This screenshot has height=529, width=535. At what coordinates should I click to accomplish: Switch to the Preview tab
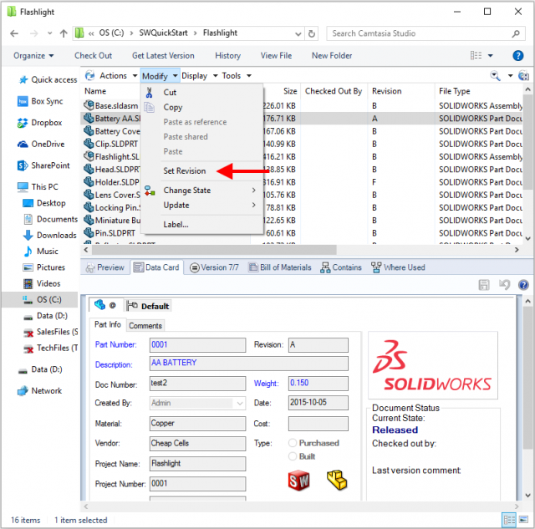[105, 267]
